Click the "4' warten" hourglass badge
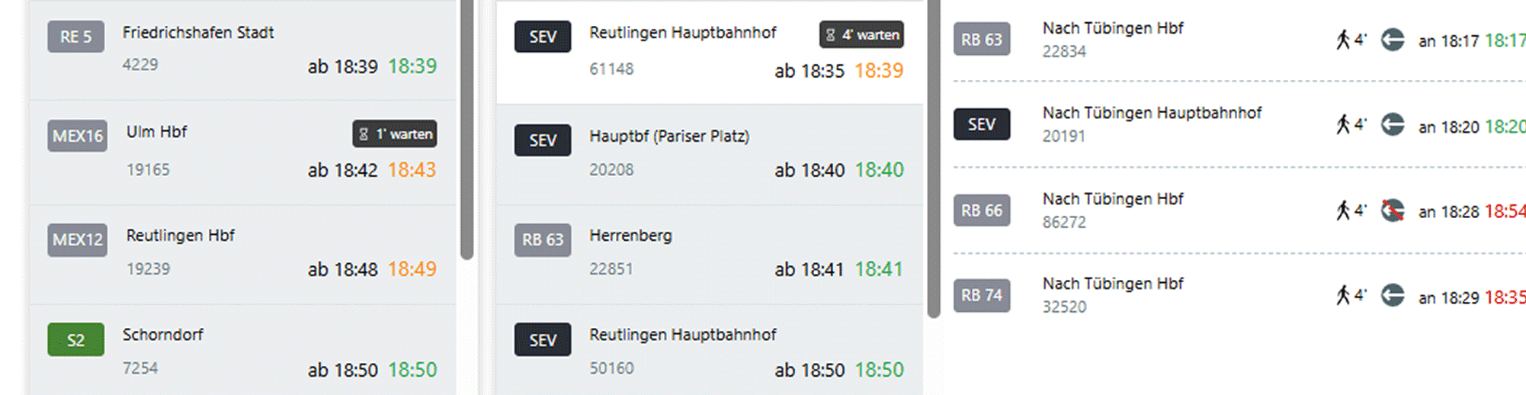Image resolution: width=1526 pixels, height=395 pixels. pos(861,35)
